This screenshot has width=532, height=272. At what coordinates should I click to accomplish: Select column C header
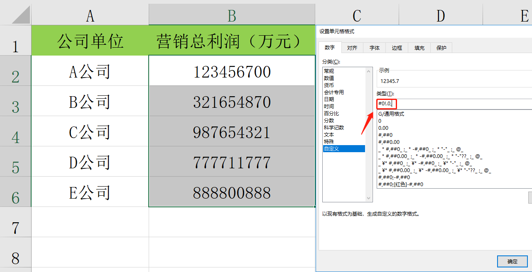point(357,16)
